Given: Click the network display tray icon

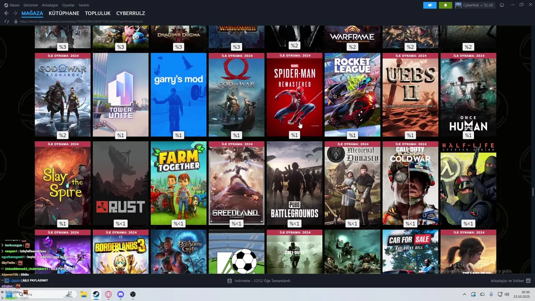Looking at the screenshot, I should 500,294.
